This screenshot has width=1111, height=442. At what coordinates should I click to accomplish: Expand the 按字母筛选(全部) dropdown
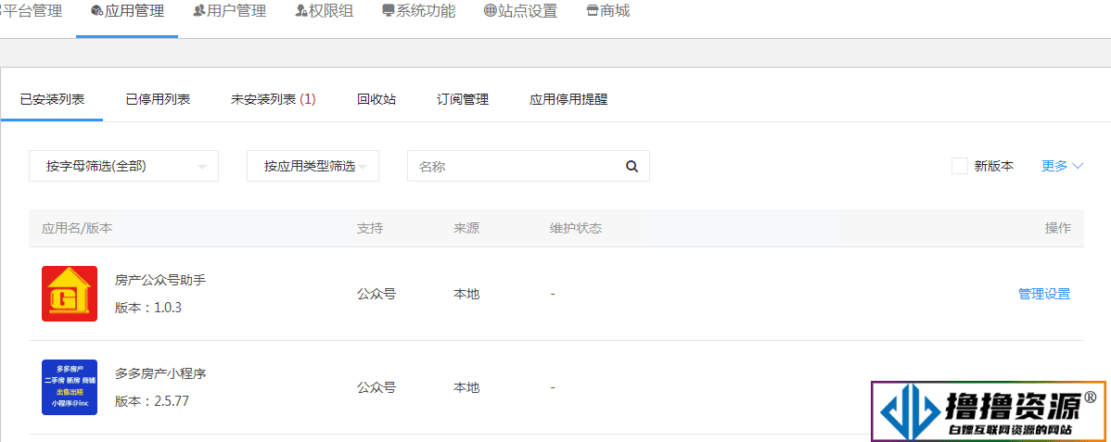point(124,166)
